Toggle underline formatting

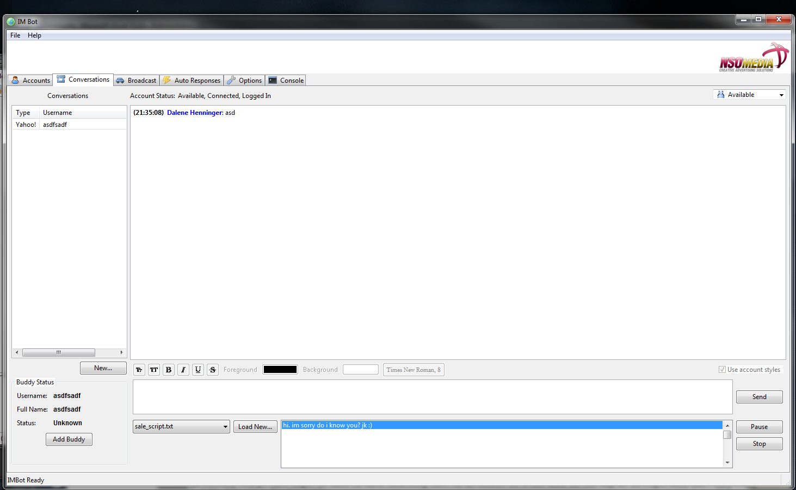pos(198,370)
